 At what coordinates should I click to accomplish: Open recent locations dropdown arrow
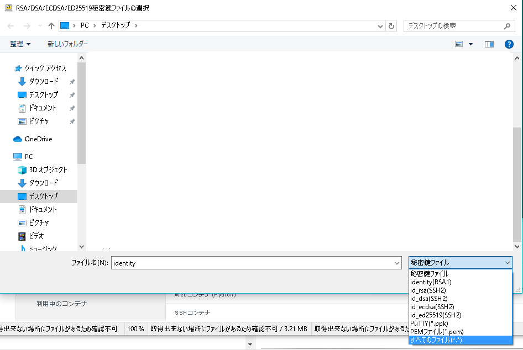(x=40, y=26)
